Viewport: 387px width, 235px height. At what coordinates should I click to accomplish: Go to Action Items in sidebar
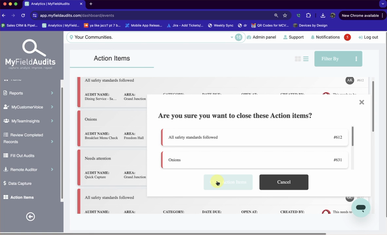19,197
